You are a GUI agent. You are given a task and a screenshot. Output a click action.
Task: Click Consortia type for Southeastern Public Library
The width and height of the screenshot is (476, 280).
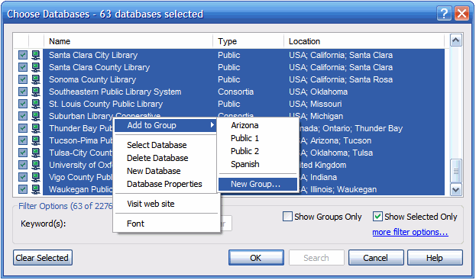point(235,92)
